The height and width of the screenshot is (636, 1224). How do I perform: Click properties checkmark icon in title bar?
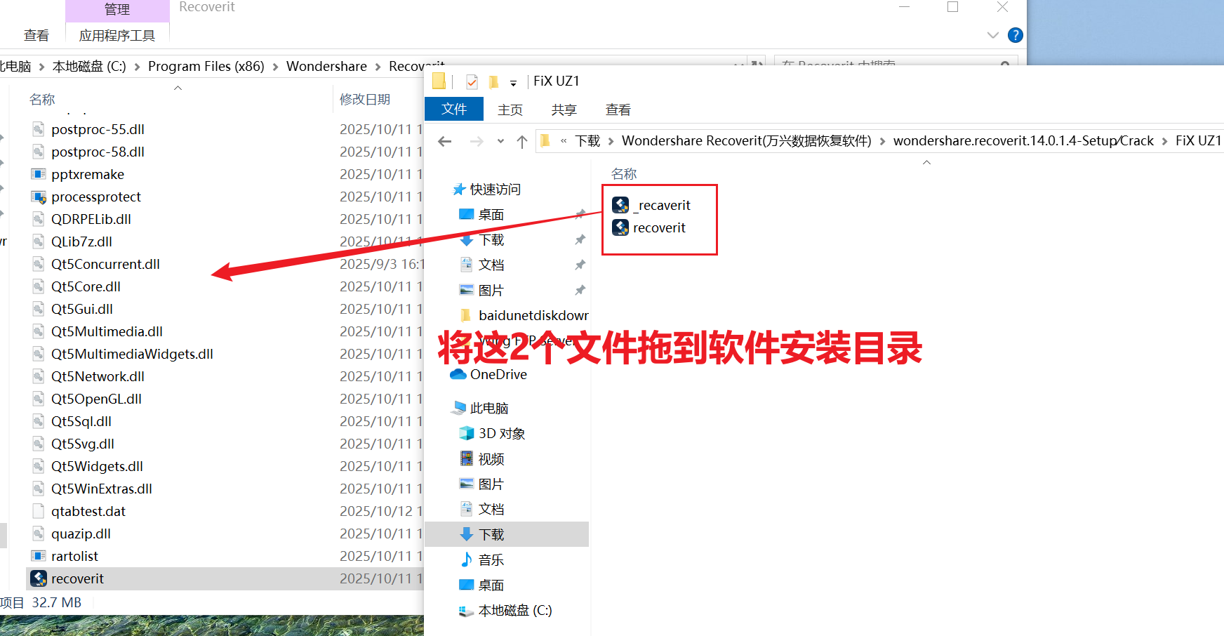click(x=472, y=82)
